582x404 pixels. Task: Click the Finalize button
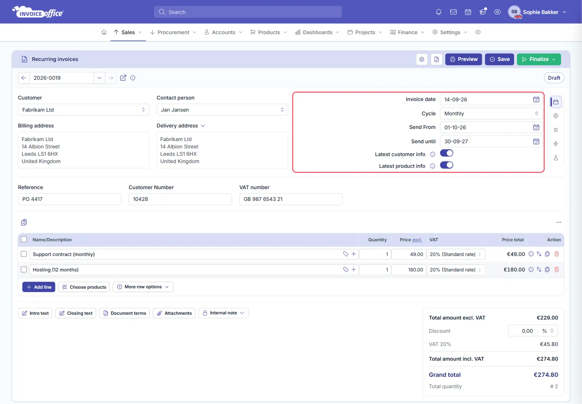[x=539, y=59]
